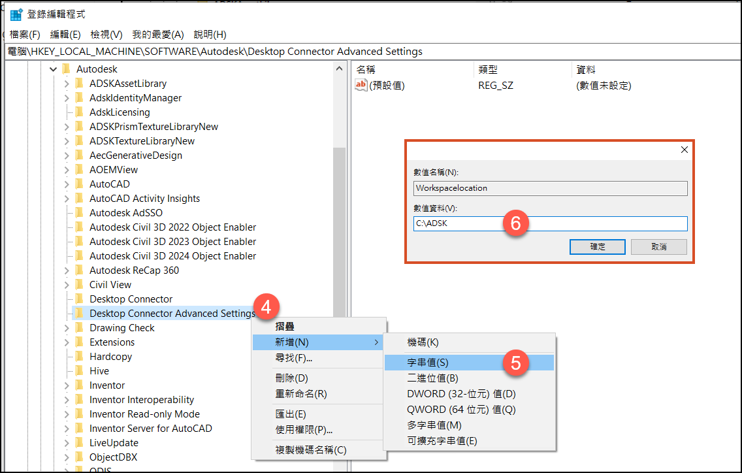
Task: Click the Hardcopy folder icon
Action: tap(79, 357)
